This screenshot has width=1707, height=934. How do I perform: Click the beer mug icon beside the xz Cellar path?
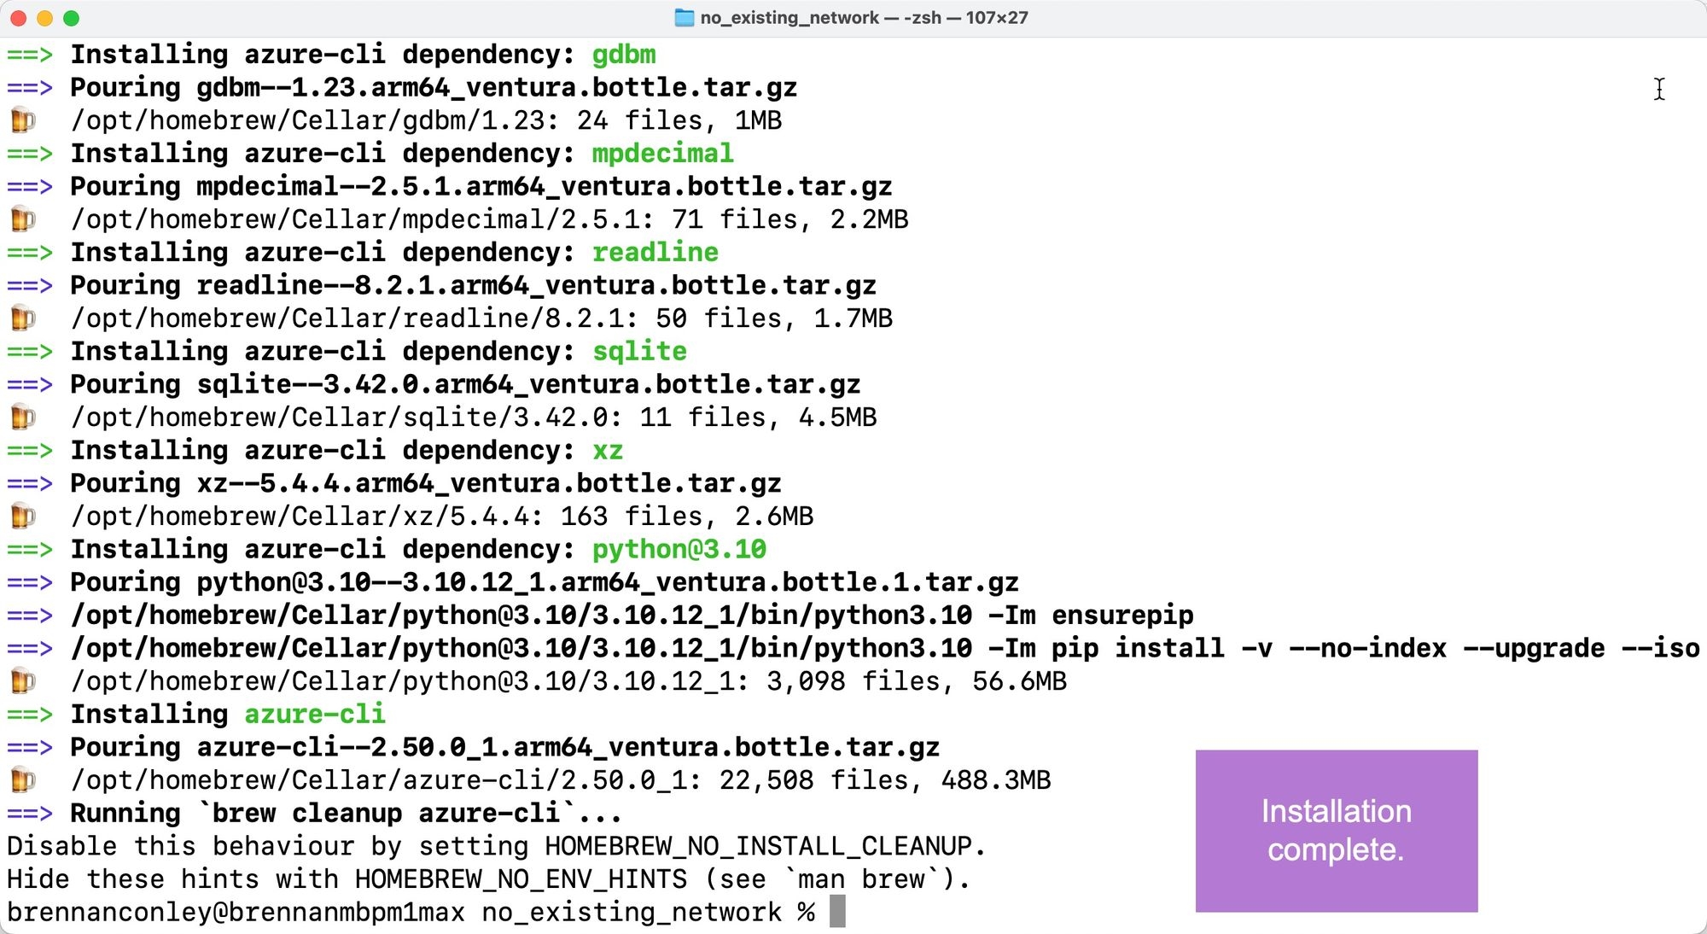(23, 517)
